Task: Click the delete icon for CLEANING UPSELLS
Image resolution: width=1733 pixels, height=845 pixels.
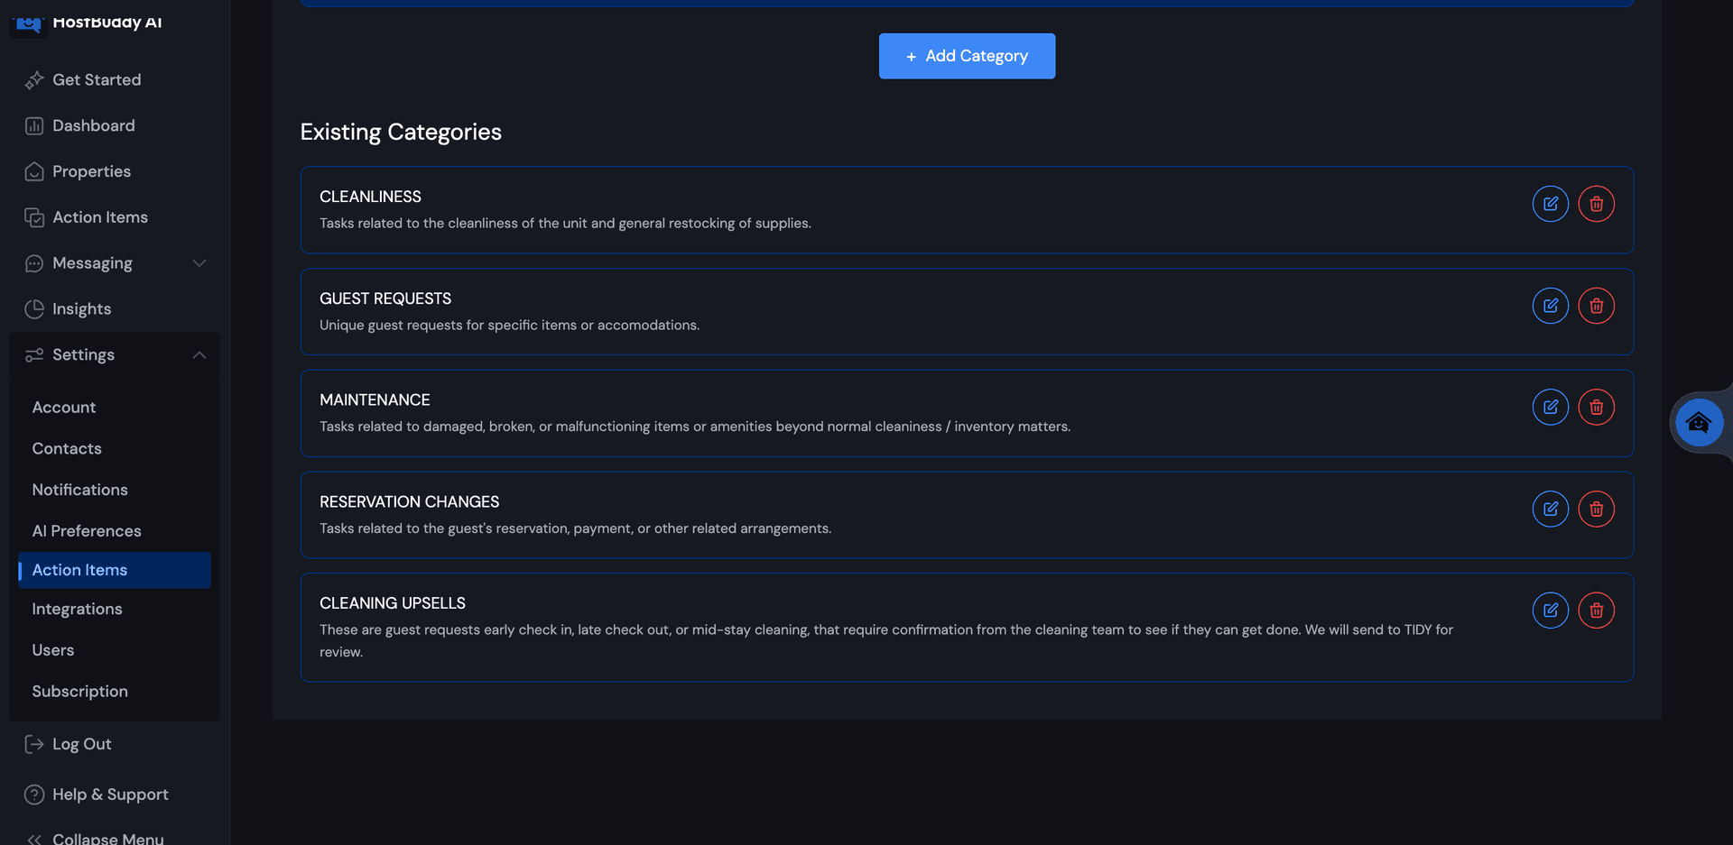Action: coord(1596,610)
